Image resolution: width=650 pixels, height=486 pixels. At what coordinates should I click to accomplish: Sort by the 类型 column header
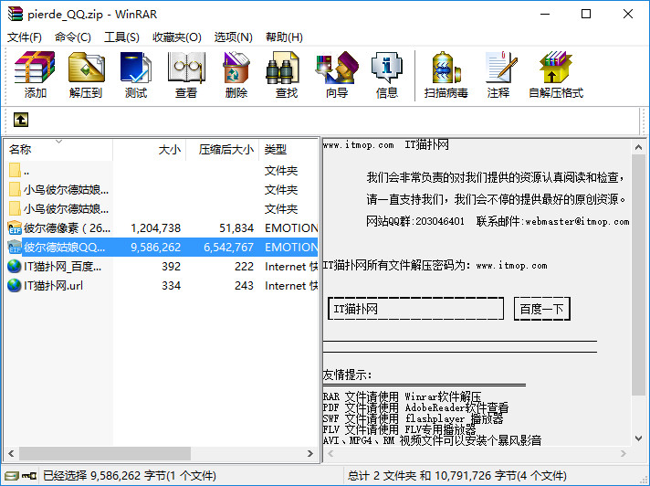[x=288, y=149]
